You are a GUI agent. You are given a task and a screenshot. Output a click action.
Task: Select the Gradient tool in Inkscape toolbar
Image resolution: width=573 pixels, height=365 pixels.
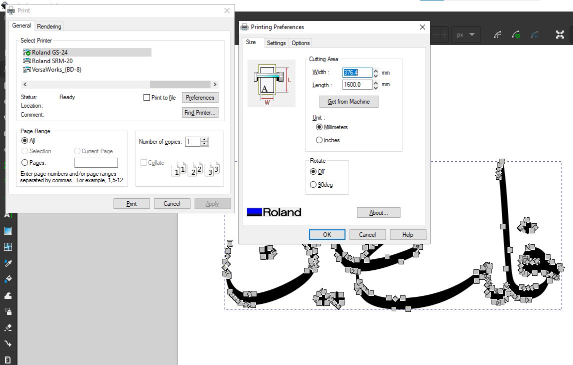tap(7, 231)
